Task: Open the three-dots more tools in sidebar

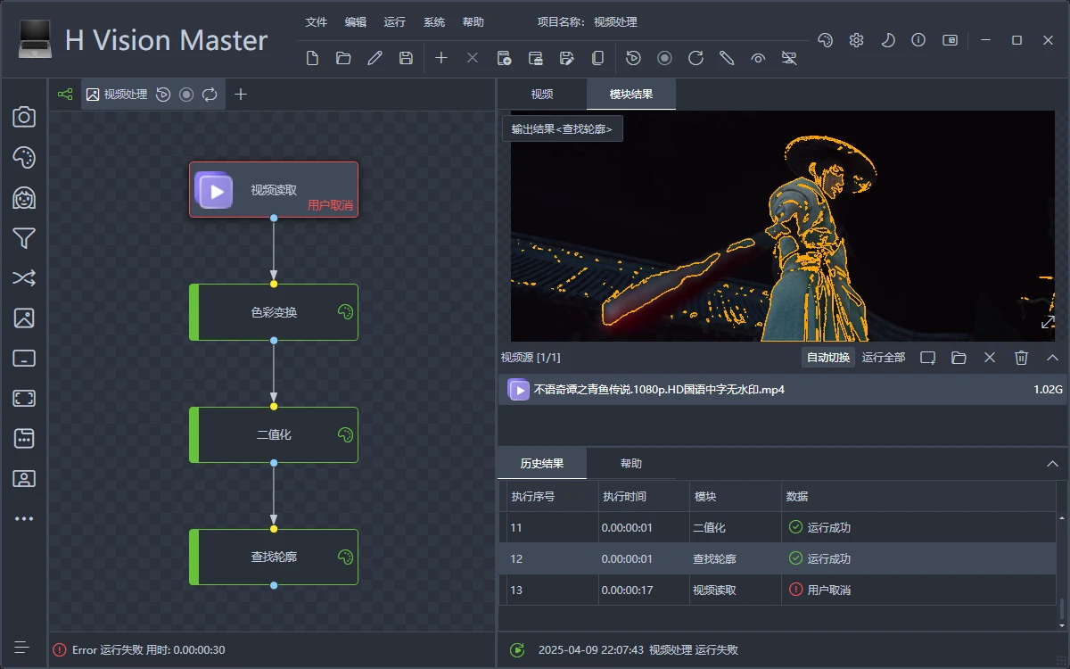Action: tap(24, 518)
